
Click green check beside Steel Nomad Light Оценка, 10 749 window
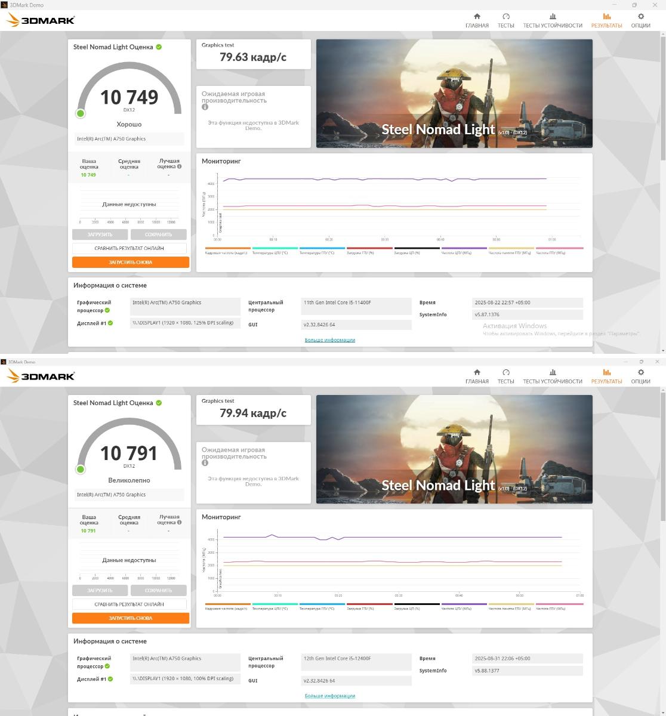(159, 47)
